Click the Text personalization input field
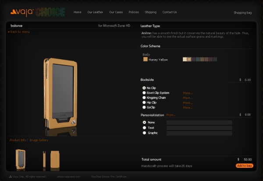Viewport: 263px width, 181px height. tap(199, 128)
